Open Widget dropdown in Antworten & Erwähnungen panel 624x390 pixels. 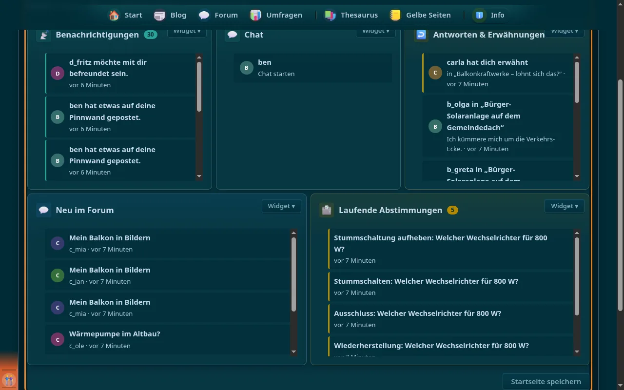click(x=564, y=31)
